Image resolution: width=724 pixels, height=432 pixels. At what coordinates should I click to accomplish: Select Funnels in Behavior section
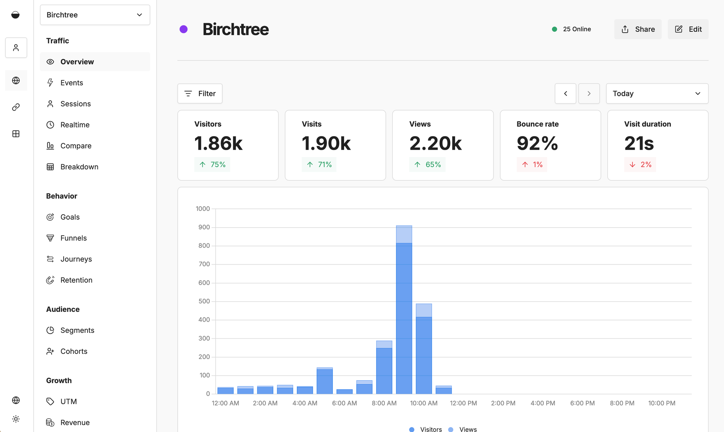[73, 238]
